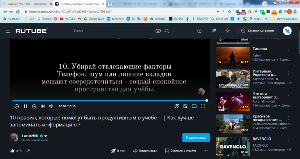Screen dimensions: 300x159
Task: Open options for Красивое поздравление video
Action: coord(288,118)
